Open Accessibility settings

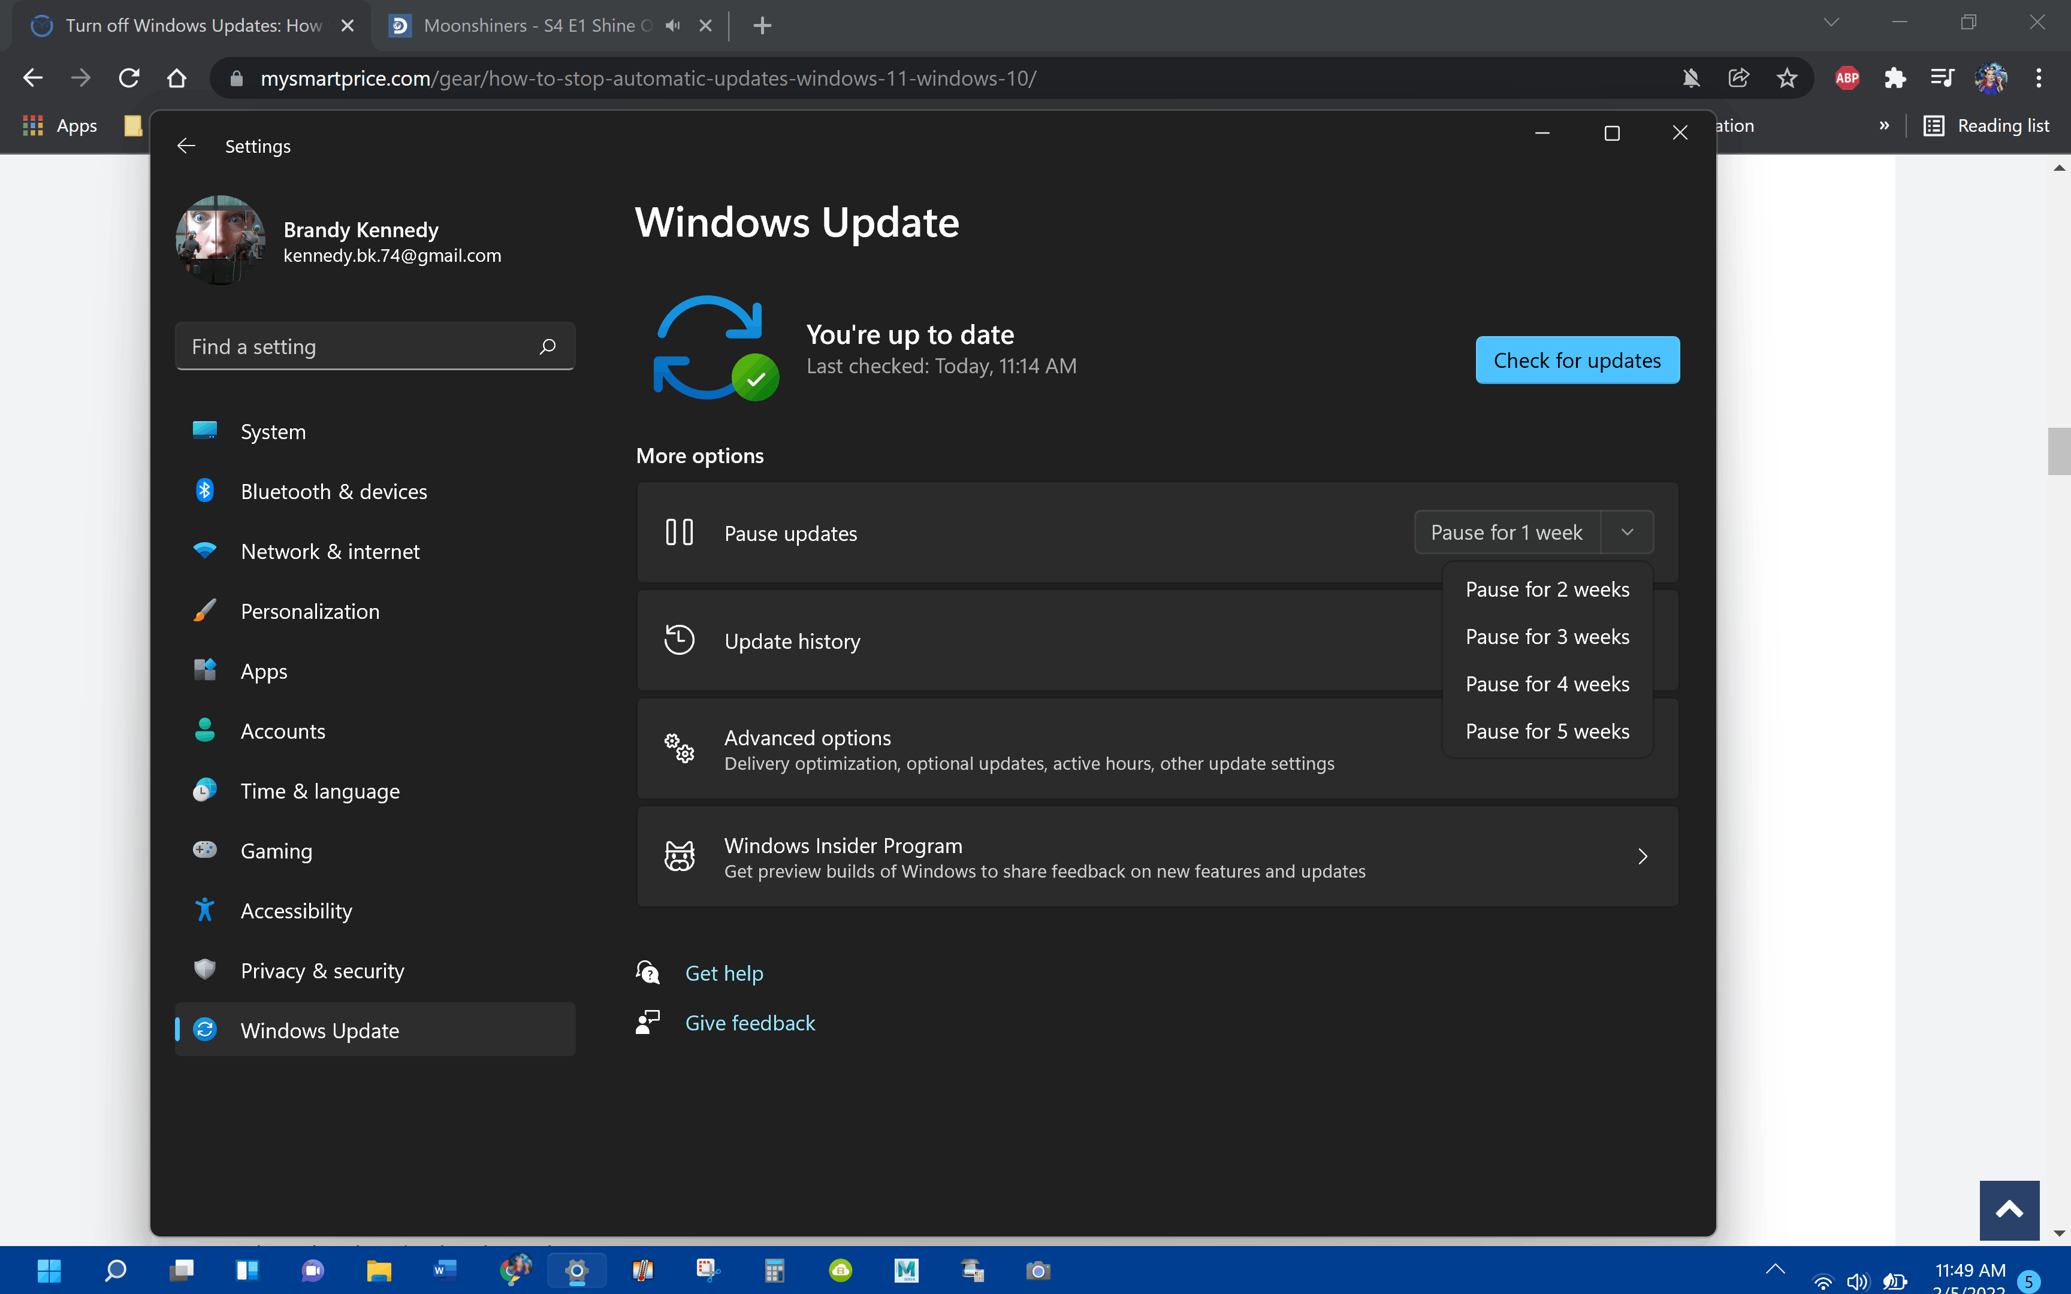point(375,911)
